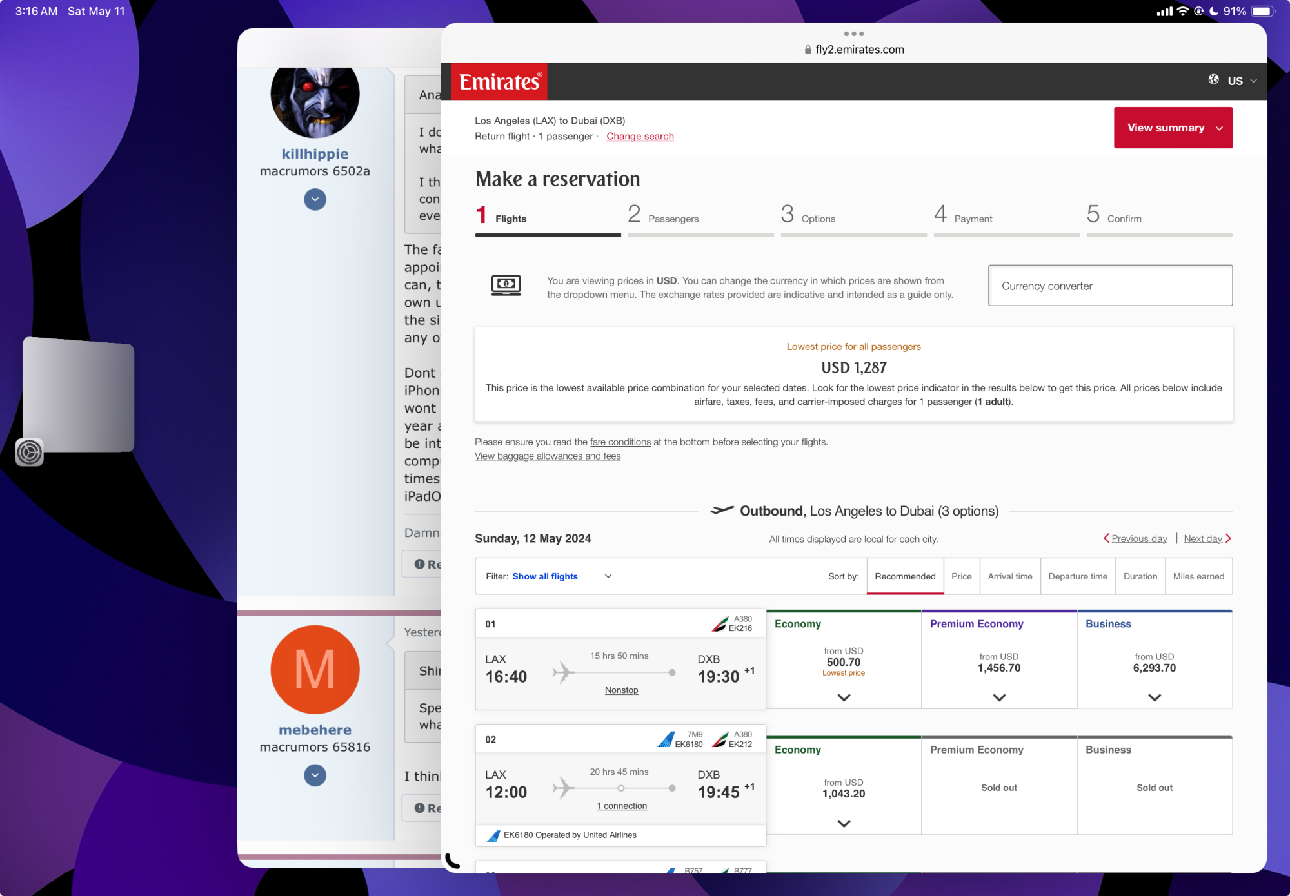This screenshot has width=1290, height=896.
Task: Click the airplane icon on flight 02
Action: (563, 788)
